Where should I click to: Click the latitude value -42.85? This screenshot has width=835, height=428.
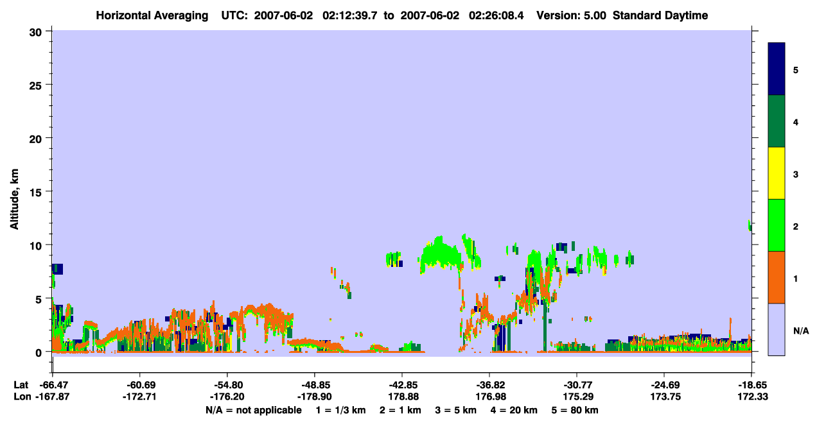(x=402, y=385)
